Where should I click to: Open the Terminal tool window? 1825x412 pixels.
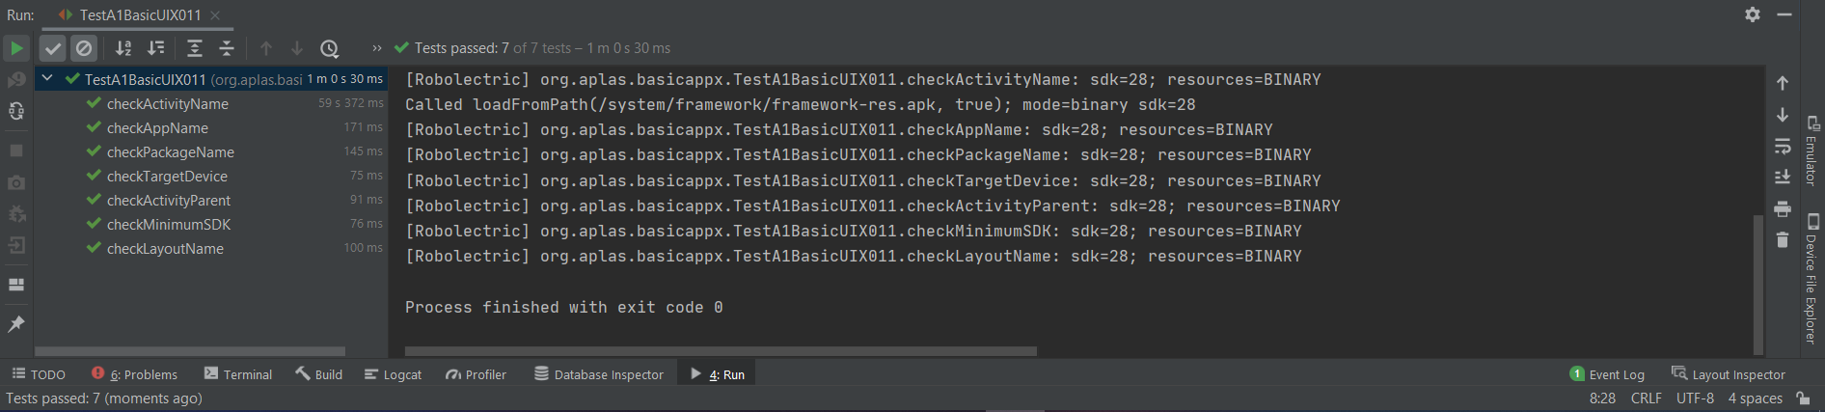[238, 374]
